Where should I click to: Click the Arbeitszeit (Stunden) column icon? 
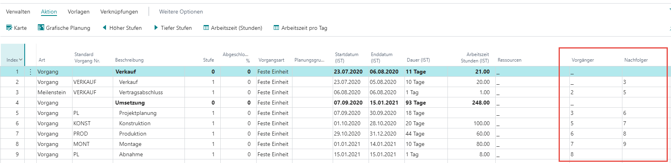coord(206,28)
